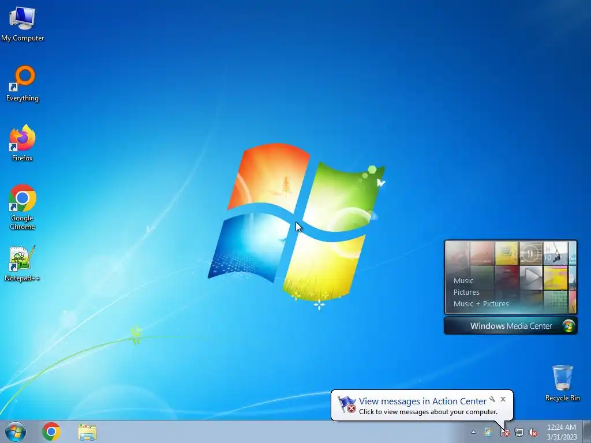Open the clock showing 12:24 AM
591x443 pixels.
(x=562, y=432)
